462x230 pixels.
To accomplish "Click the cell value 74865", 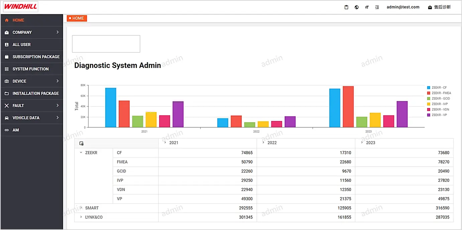I will pyautogui.click(x=247, y=153).
